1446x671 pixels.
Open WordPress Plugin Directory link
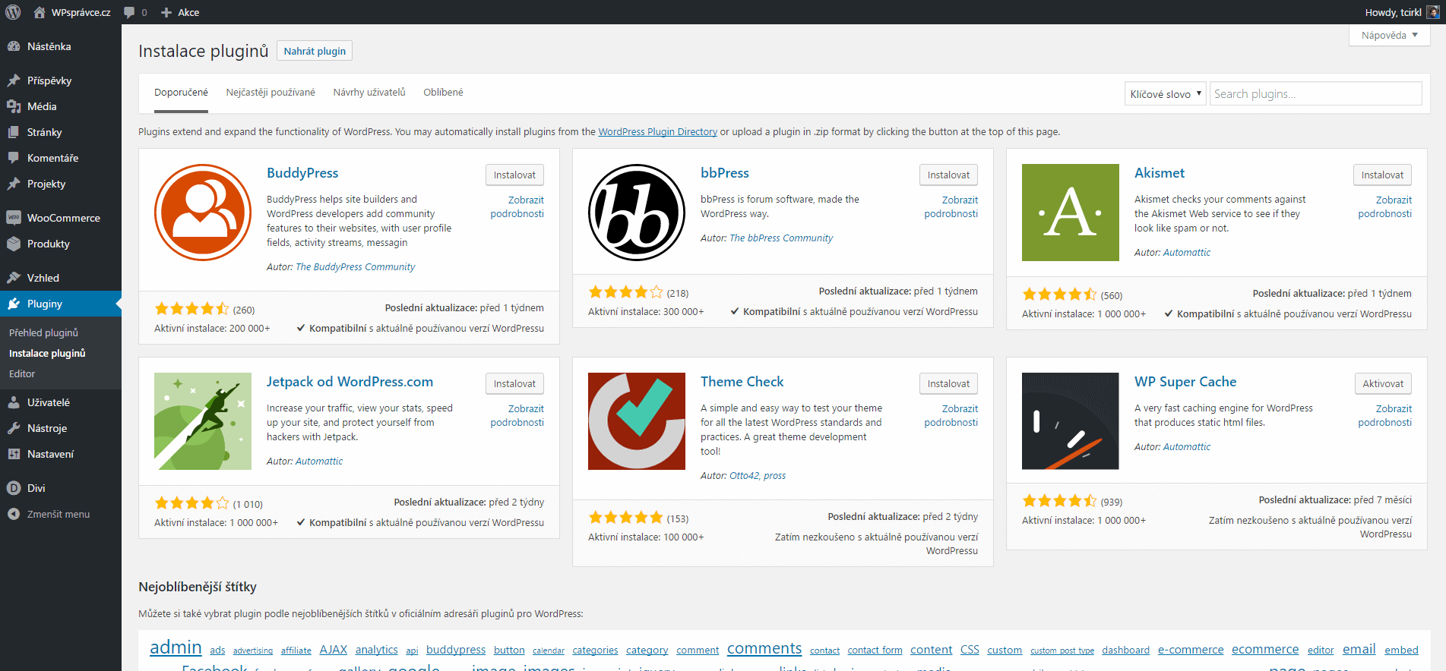(657, 132)
